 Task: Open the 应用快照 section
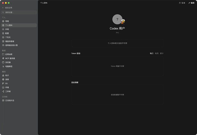(19, 54)
